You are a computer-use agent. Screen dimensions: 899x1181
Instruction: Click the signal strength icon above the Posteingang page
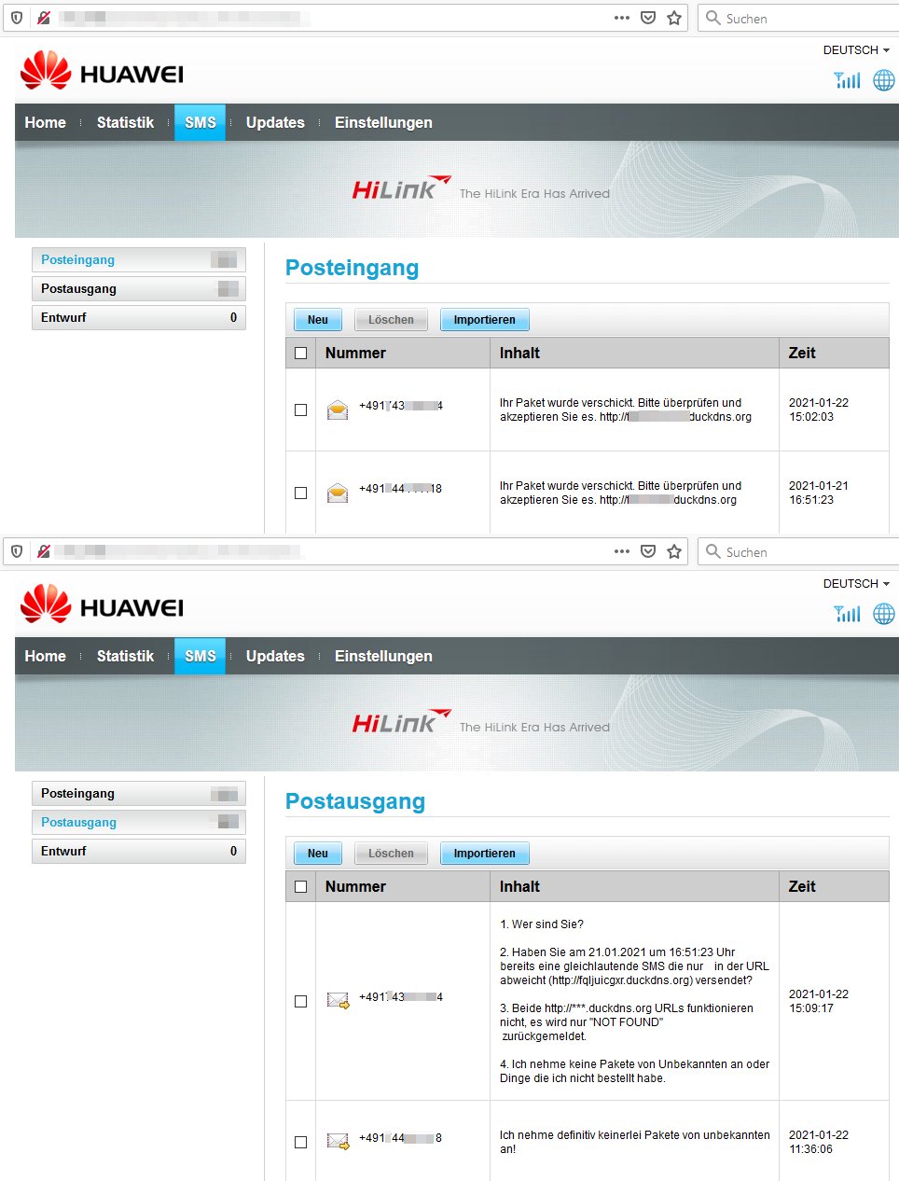(847, 80)
